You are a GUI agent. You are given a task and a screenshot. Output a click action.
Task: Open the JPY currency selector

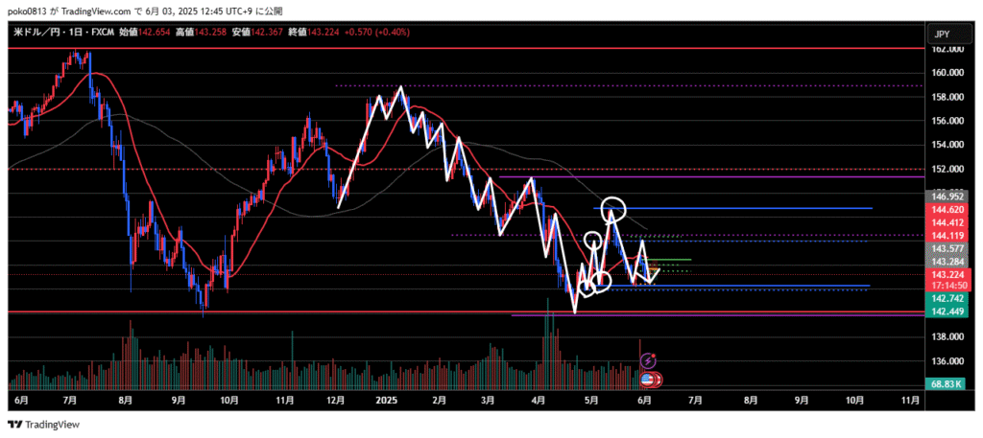tap(942, 34)
